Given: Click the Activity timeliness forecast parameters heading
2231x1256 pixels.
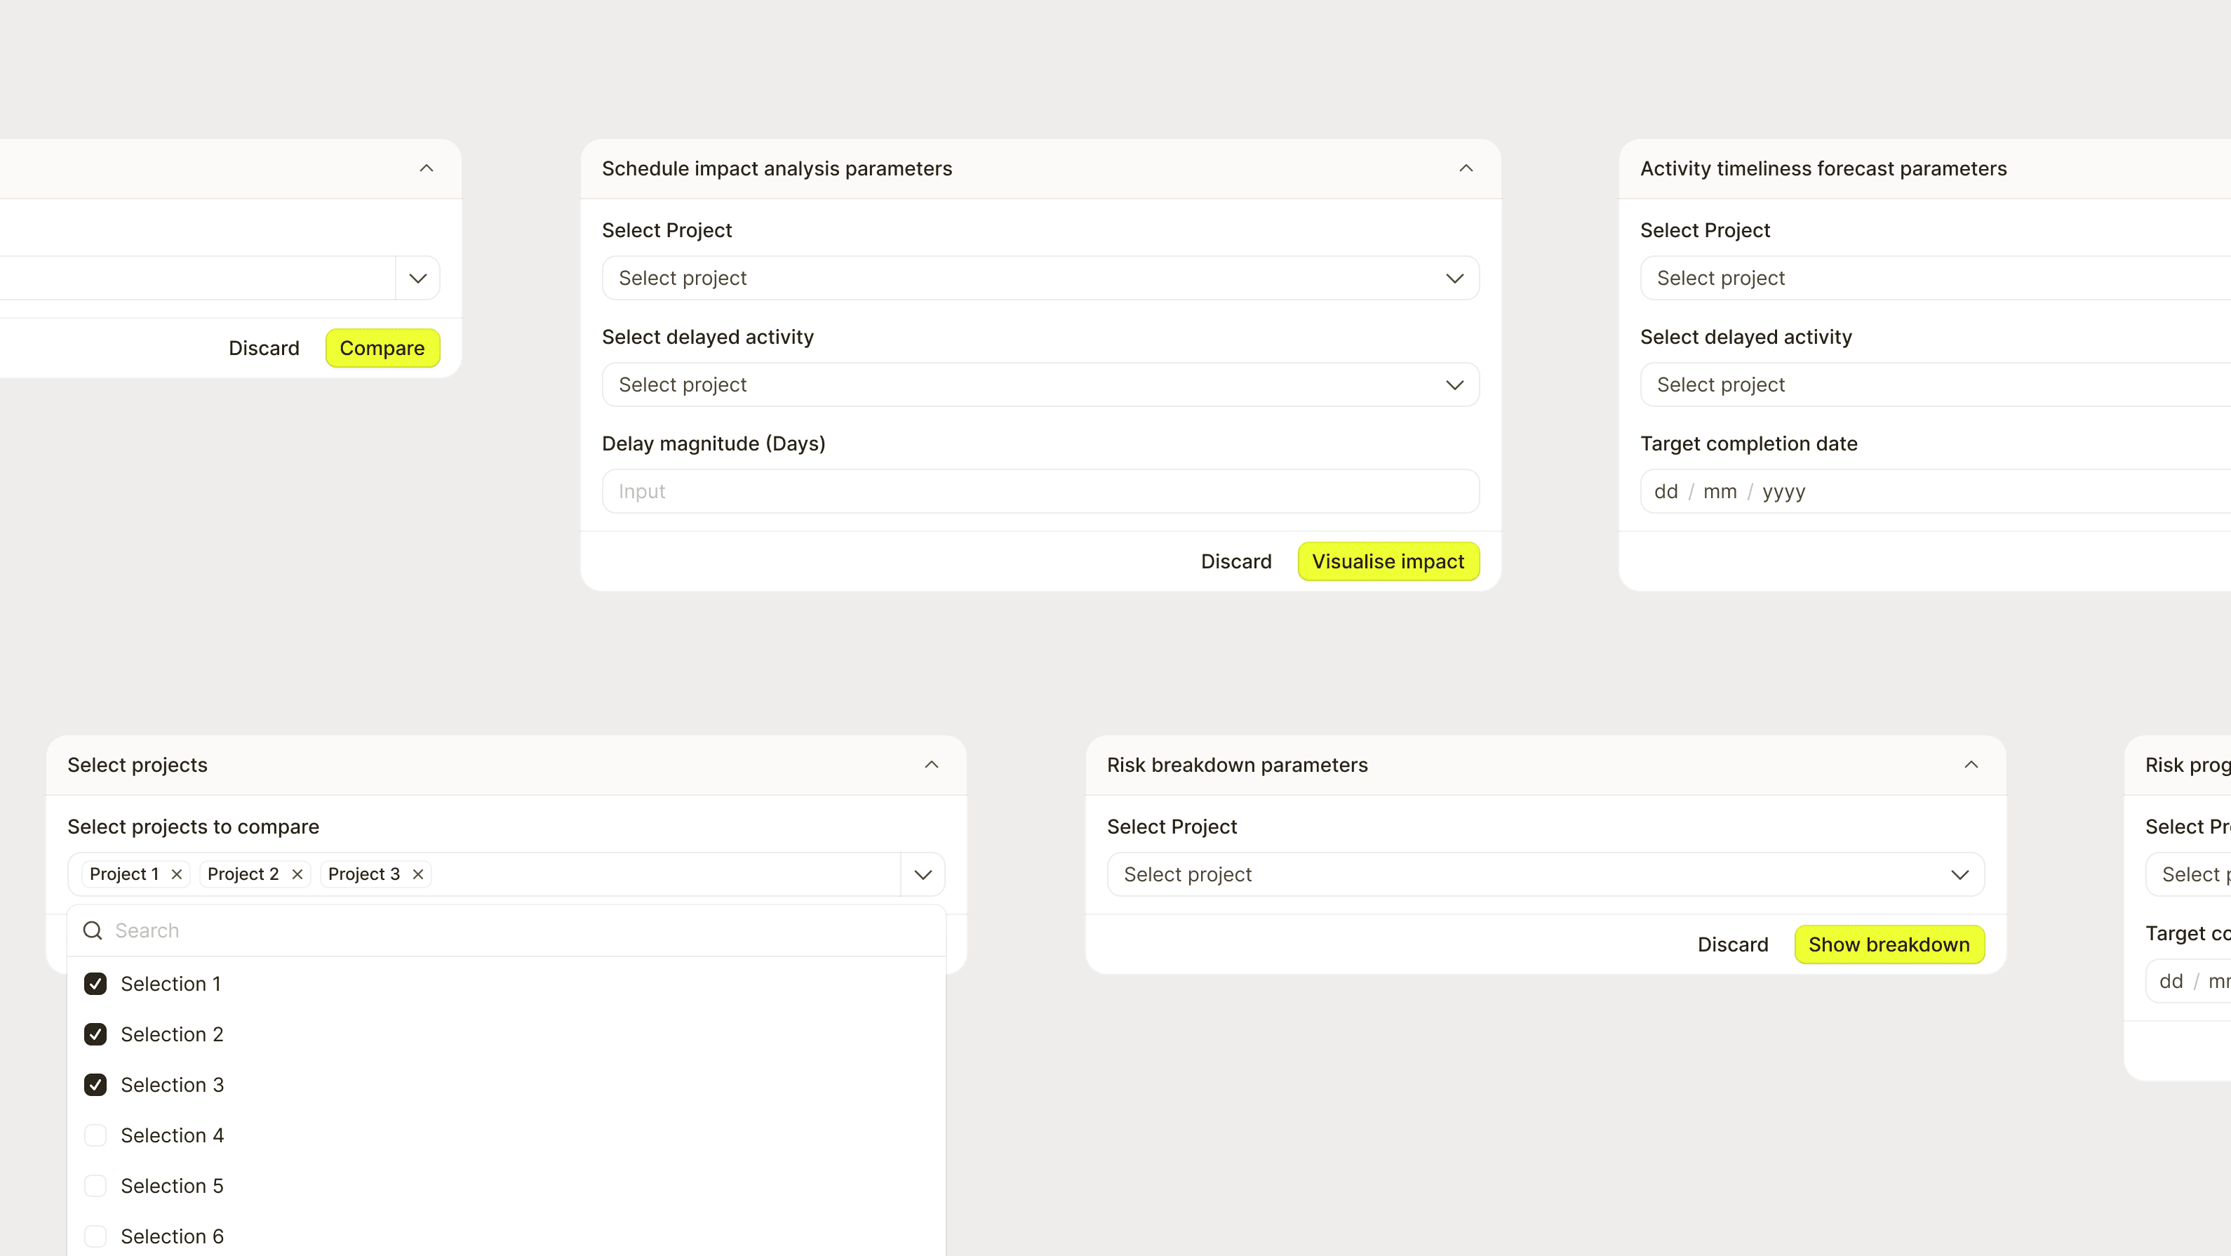Looking at the screenshot, I should click(1823, 168).
